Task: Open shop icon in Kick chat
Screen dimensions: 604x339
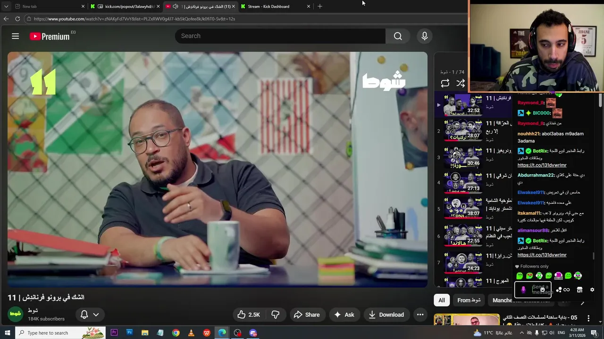Action: (579, 290)
